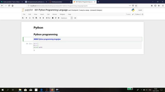Save page to Pocket icon

coord(133,6)
